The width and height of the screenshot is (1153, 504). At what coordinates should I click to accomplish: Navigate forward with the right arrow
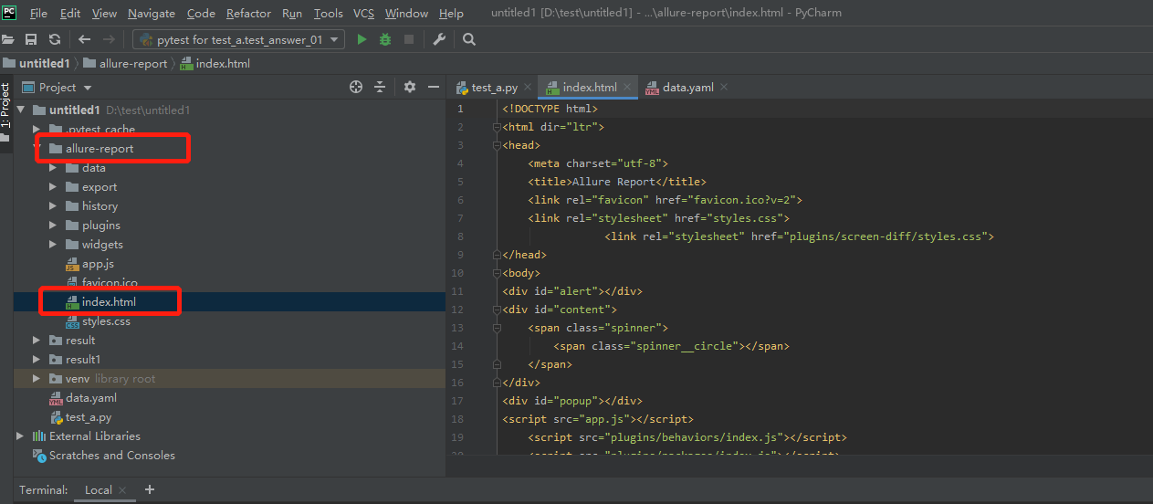click(x=109, y=39)
